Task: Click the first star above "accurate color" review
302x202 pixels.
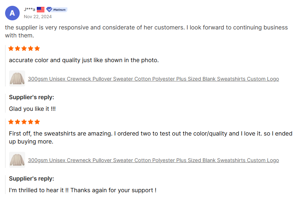Action: point(11,48)
